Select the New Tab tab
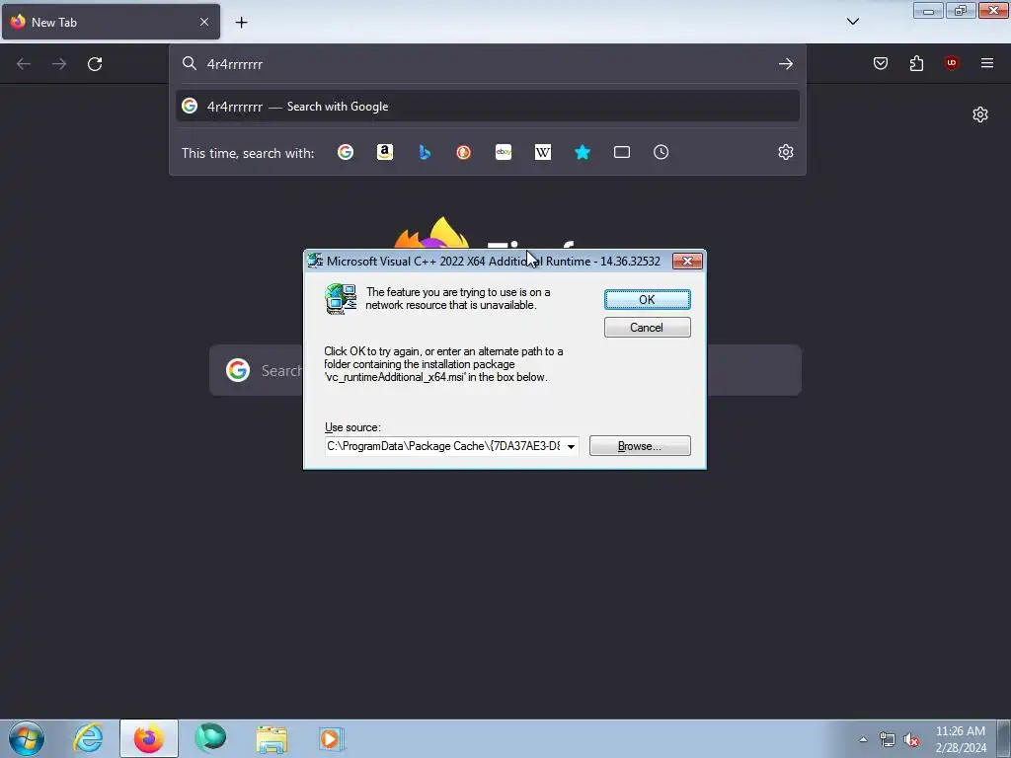The width and height of the screenshot is (1011, 758). pyautogui.click(x=111, y=22)
